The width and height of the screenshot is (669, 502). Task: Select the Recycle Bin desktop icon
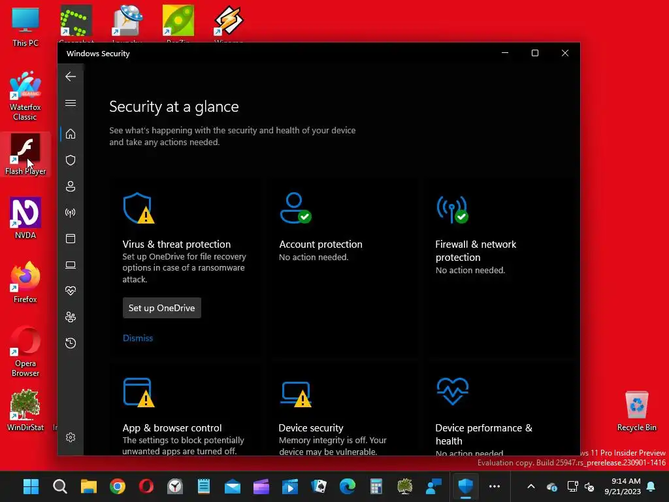click(x=636, y=411)
